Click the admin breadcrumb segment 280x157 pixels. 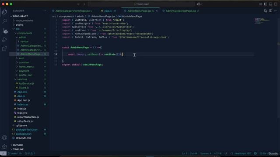(80, 16)
